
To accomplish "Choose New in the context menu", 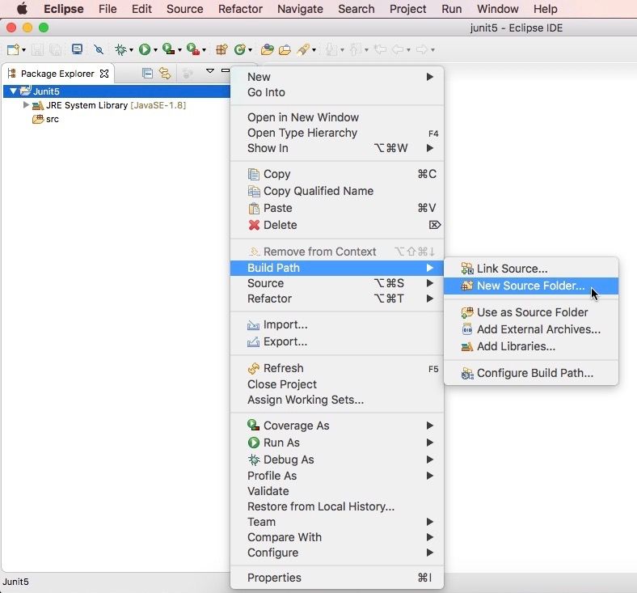I will (x=337, y=77).
